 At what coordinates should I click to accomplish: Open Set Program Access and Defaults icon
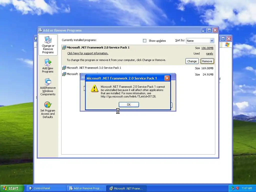tap(48, 110)
